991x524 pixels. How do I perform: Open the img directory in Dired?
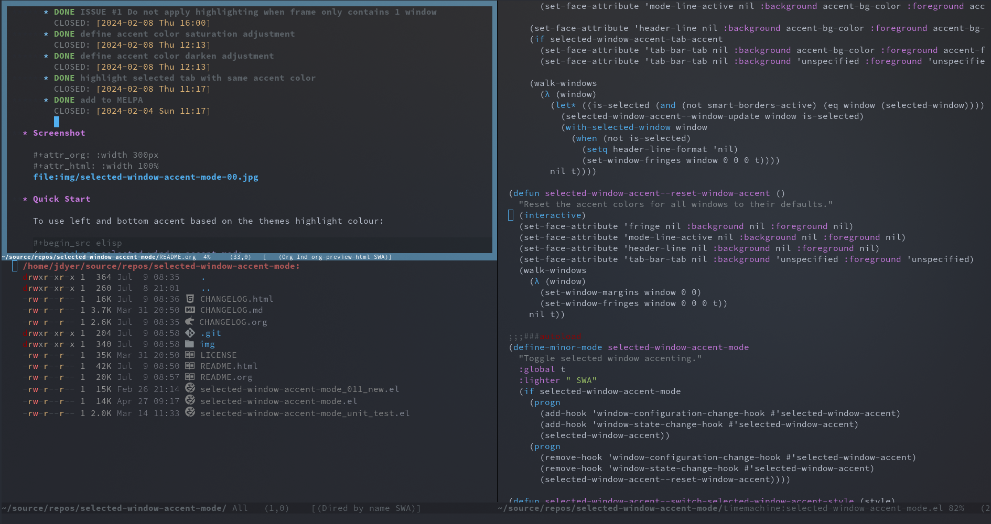click(207, 344)
